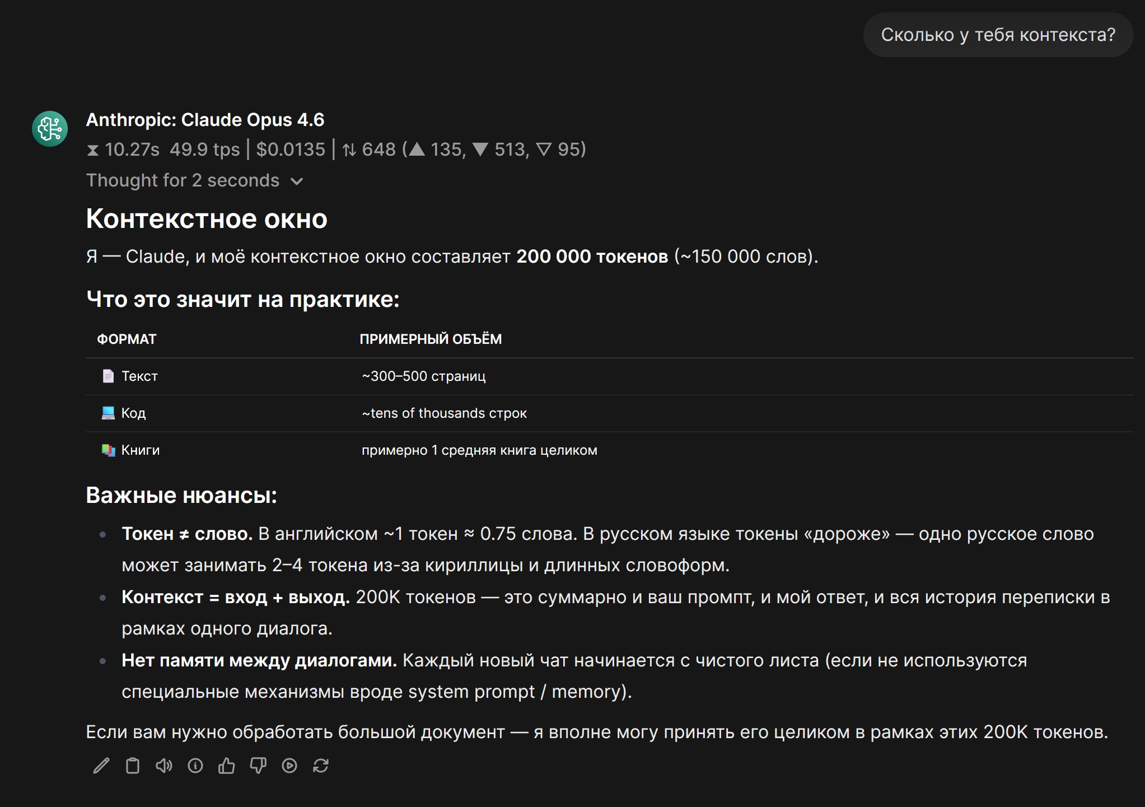Viewport: 1145px width, 807px height.
Task: Click the $0.0135 cost statistic
Action: tap(291, 150)
